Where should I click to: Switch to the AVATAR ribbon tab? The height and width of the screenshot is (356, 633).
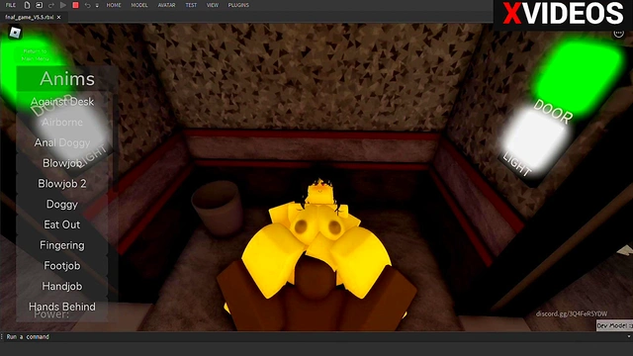pyautogui.click(x=166, y=5)
